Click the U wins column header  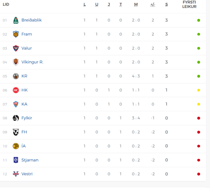(97, 5)
